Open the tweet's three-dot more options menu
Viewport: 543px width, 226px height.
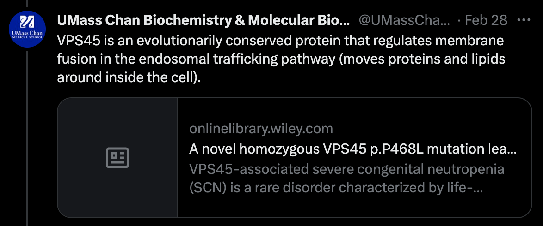523,20
